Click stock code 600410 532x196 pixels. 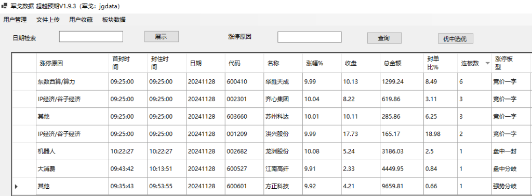(x=244, y=81)
